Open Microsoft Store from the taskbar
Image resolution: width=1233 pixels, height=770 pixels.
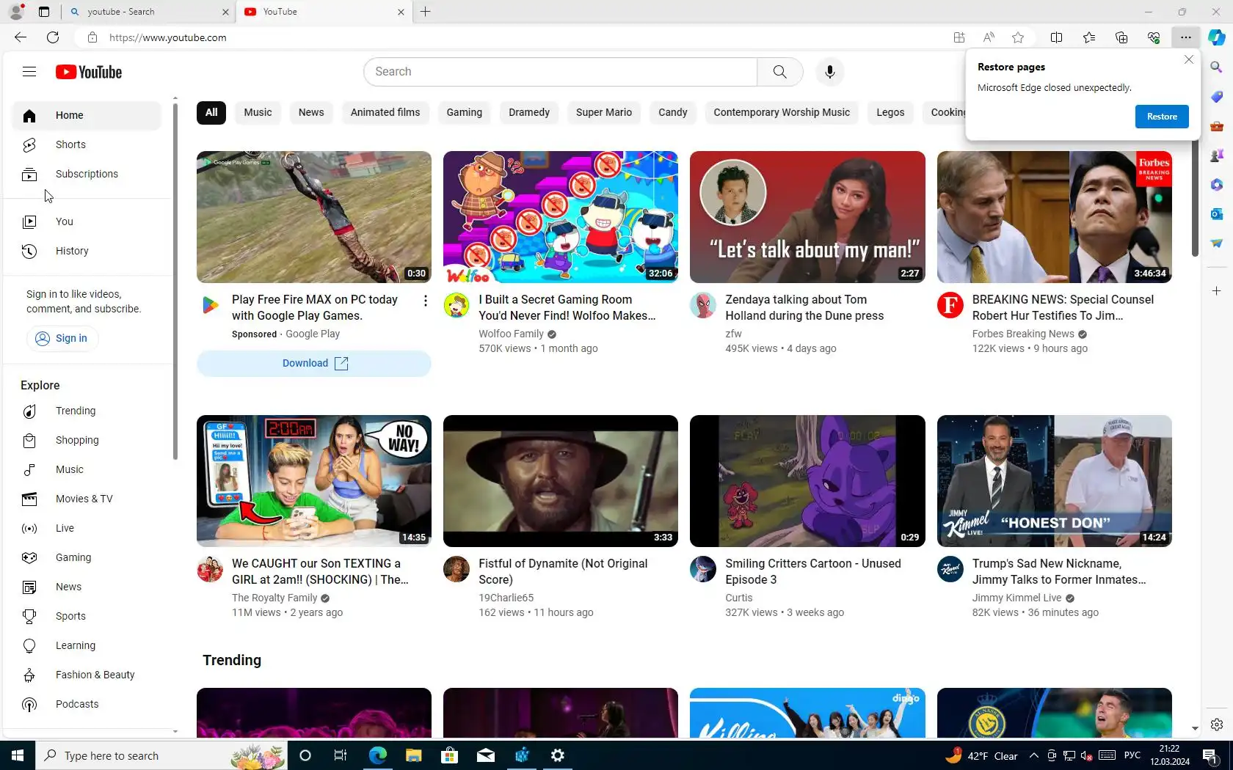pos(449,755)
